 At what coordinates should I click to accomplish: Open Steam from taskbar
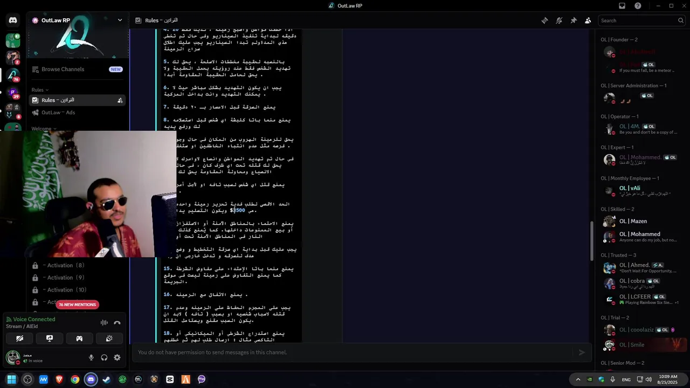pyautogui.click(x=107, y=379)
